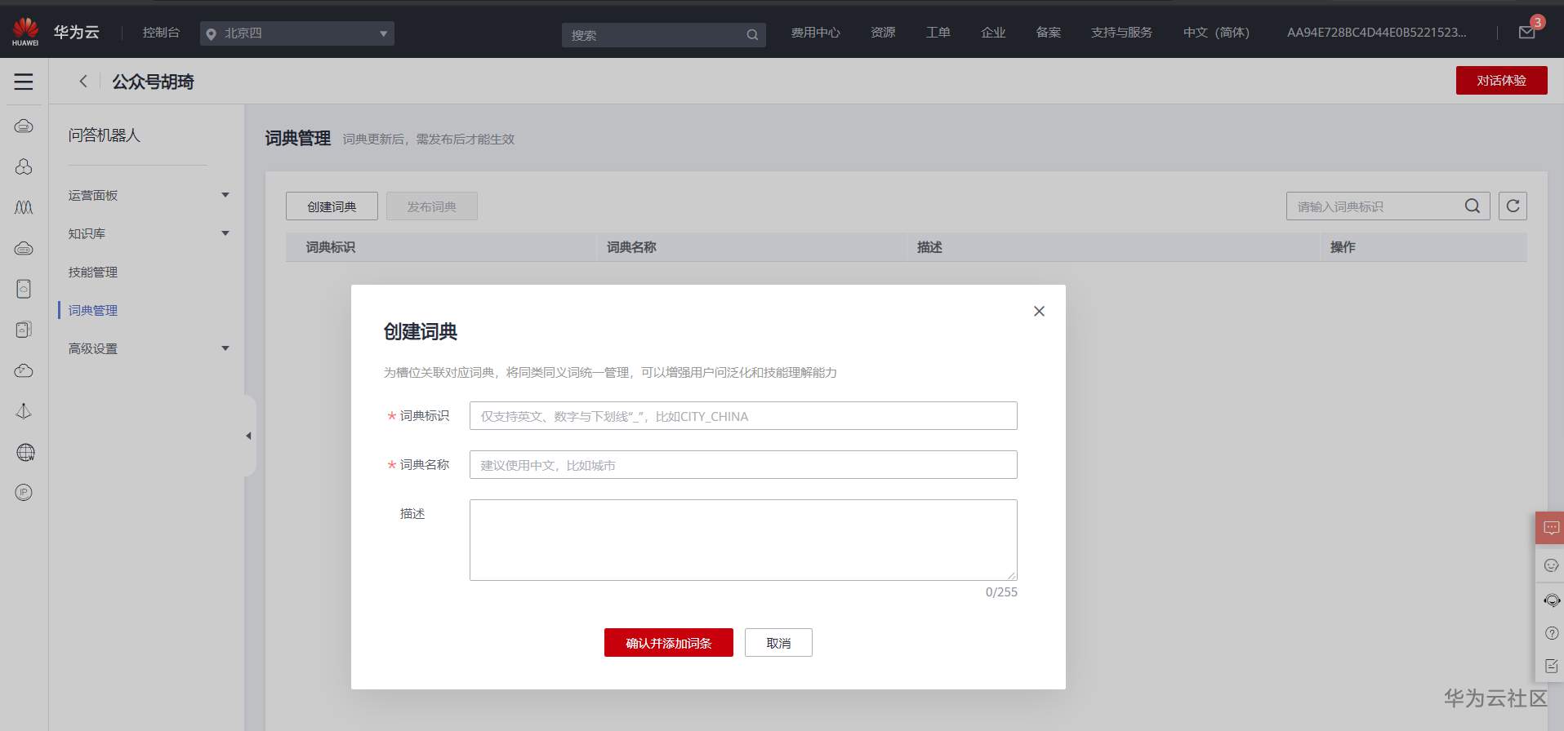Screen dimensions: 1564x731
Task: Open the hamburger menu in the left rail
Action: [24, 82]
